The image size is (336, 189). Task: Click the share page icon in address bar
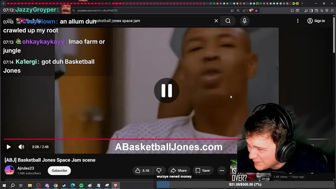pyautogui.click(x=244, y=10)
